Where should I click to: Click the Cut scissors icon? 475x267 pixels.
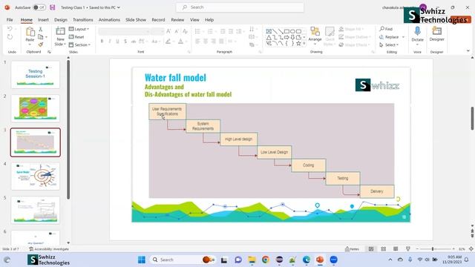point(41,30)
